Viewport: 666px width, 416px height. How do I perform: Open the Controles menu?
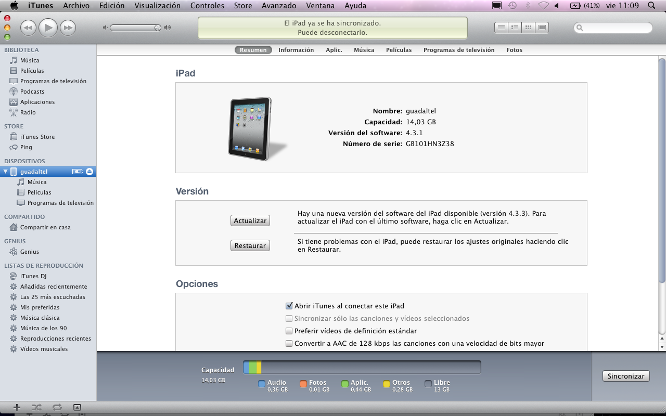pos(207,6)
